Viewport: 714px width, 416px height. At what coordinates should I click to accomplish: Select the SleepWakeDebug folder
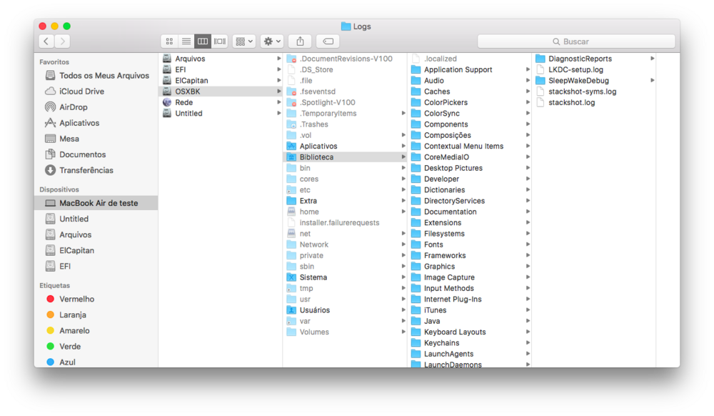tap(578, 81)
